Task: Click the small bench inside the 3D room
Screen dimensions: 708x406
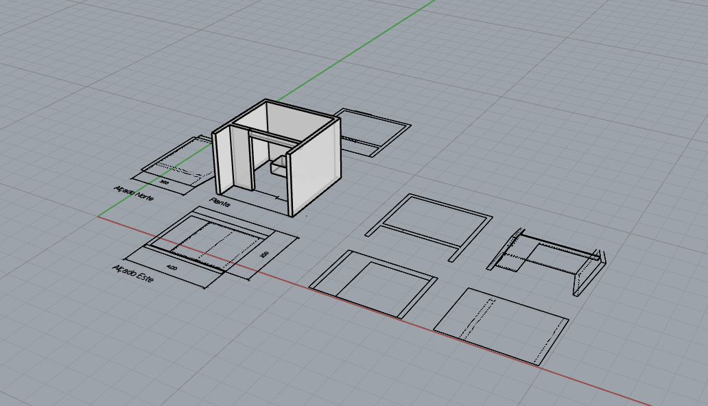Action: [x=278, y=166]
